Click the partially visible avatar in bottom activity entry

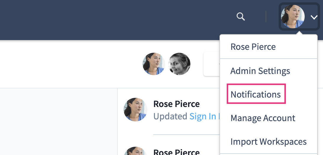[x=135, y=151]
